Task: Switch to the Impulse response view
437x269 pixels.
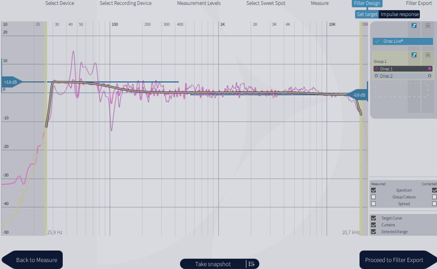Action: point(399,14)
